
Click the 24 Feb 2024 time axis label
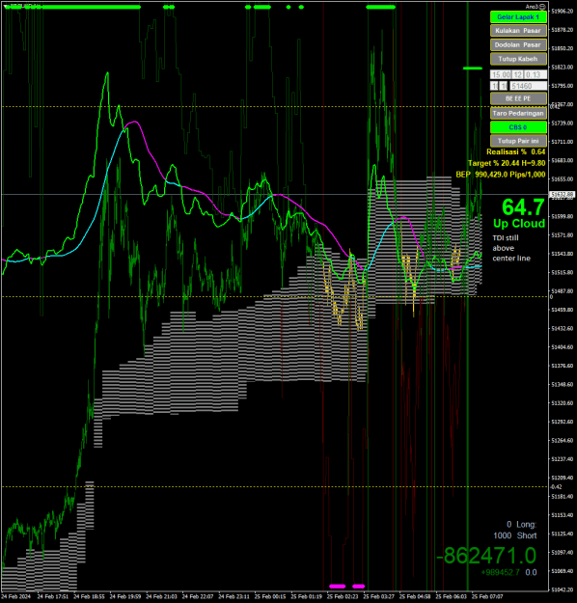tap(16, 596)
